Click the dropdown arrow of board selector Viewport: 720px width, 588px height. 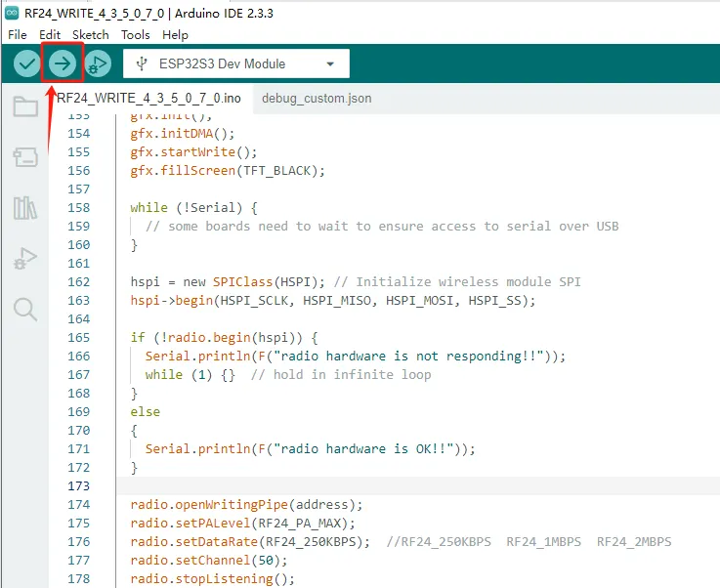[x=330, y=63]
